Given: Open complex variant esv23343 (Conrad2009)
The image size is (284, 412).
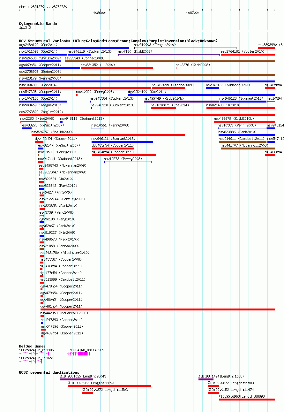Looking at the screenshot, I should 85,58.
